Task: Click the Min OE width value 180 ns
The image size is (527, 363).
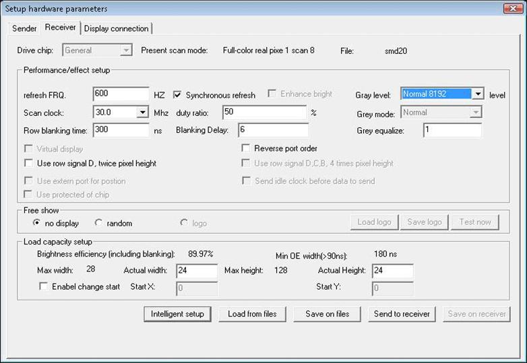Action: pos(385,254)
